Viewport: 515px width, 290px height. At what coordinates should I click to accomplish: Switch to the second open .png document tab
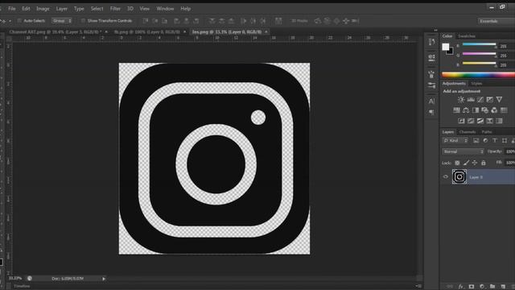tap(146, 32)
